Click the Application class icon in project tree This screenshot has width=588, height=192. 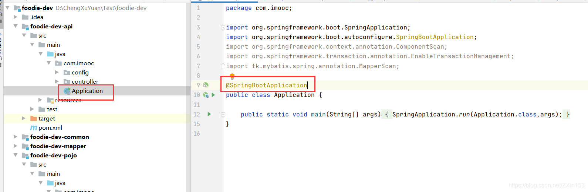click(x=67, y=91)
